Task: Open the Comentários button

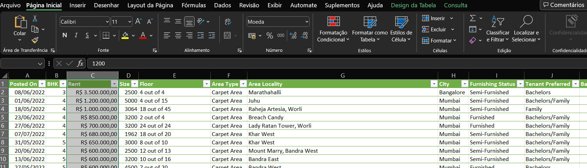Action: click(x=563, y=5)
